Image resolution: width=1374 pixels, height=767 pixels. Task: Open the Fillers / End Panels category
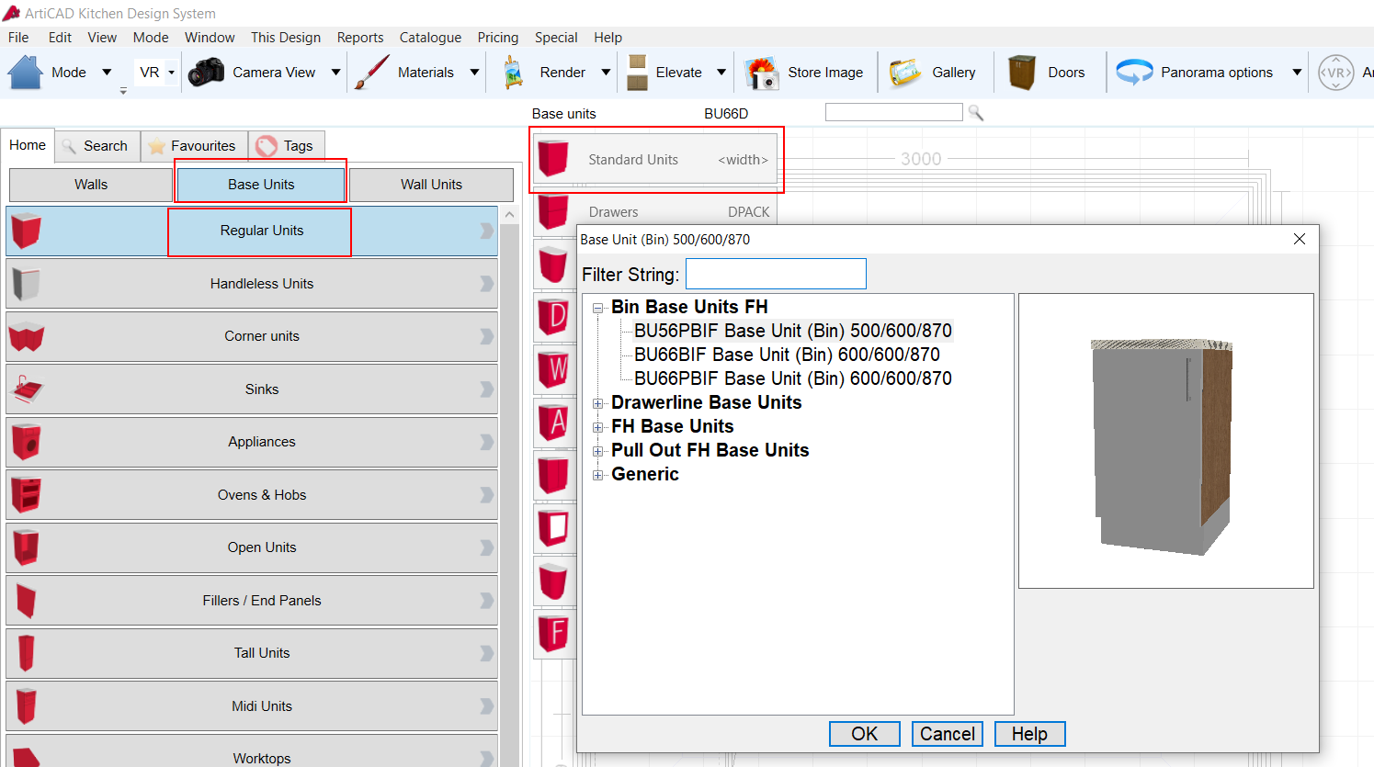tap(252, 601)
